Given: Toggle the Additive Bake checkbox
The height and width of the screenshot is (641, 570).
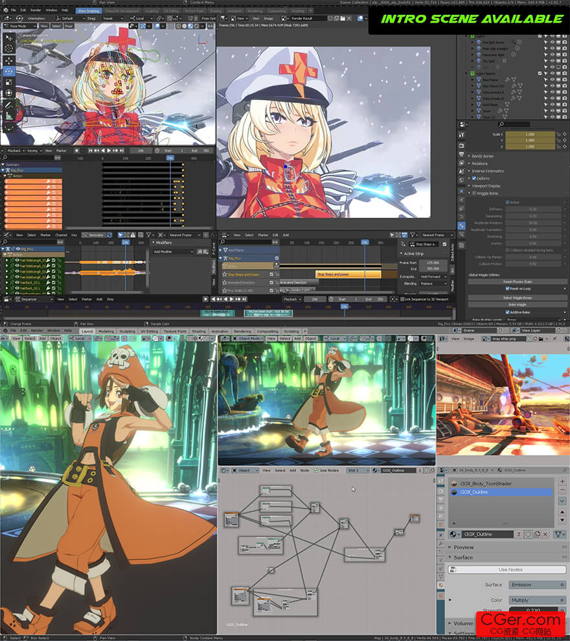Looking at the screenshot, I should [507, 312].
